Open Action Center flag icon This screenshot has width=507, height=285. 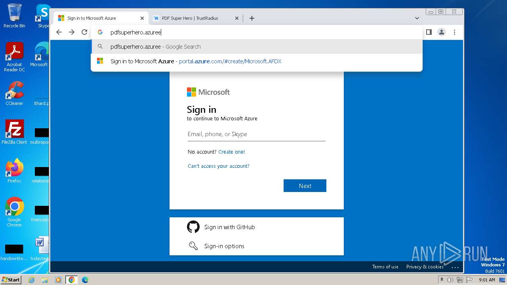tap(469, 280)
